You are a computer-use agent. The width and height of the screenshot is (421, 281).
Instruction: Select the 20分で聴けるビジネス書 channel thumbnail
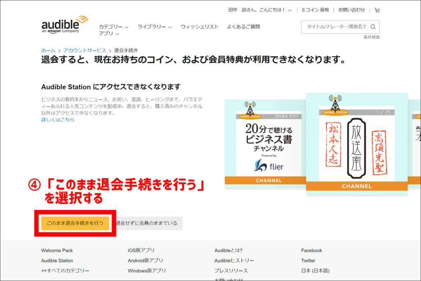265,144
